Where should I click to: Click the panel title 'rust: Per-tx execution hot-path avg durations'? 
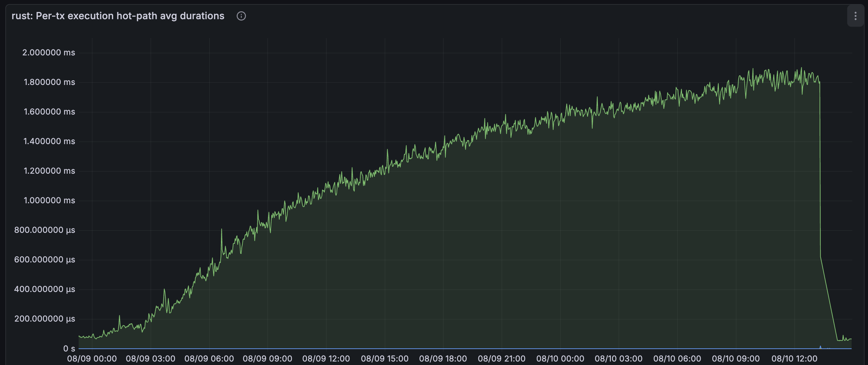118,16
